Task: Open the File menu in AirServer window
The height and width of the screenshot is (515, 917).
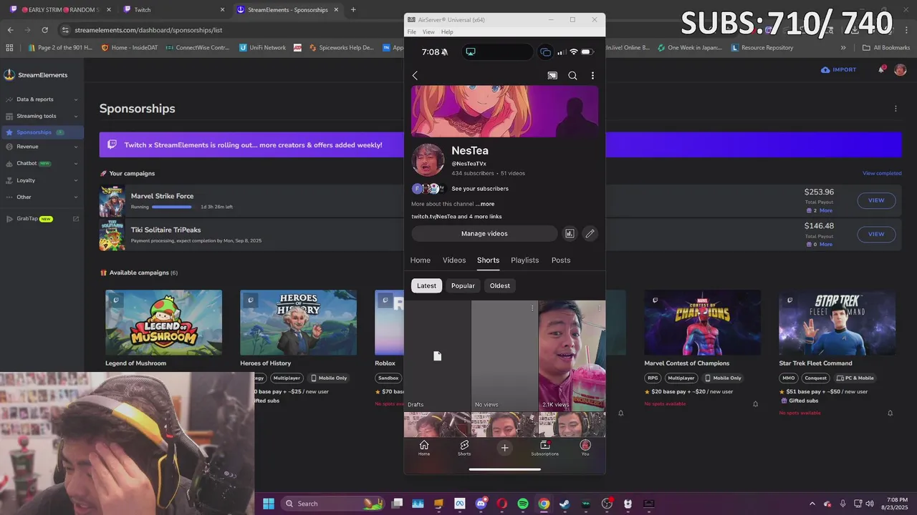Action: coord(412,32)
